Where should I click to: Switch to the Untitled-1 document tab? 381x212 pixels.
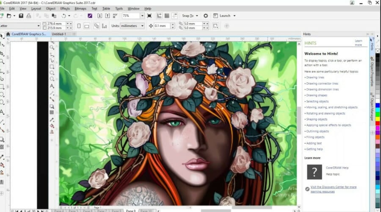tap(59, 34)
